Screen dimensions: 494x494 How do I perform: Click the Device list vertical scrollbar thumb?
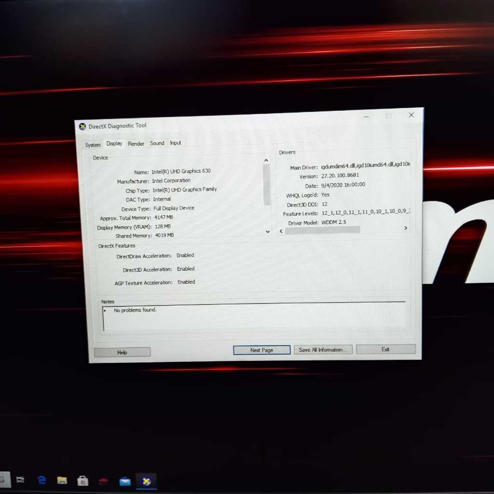pos(266,185)
